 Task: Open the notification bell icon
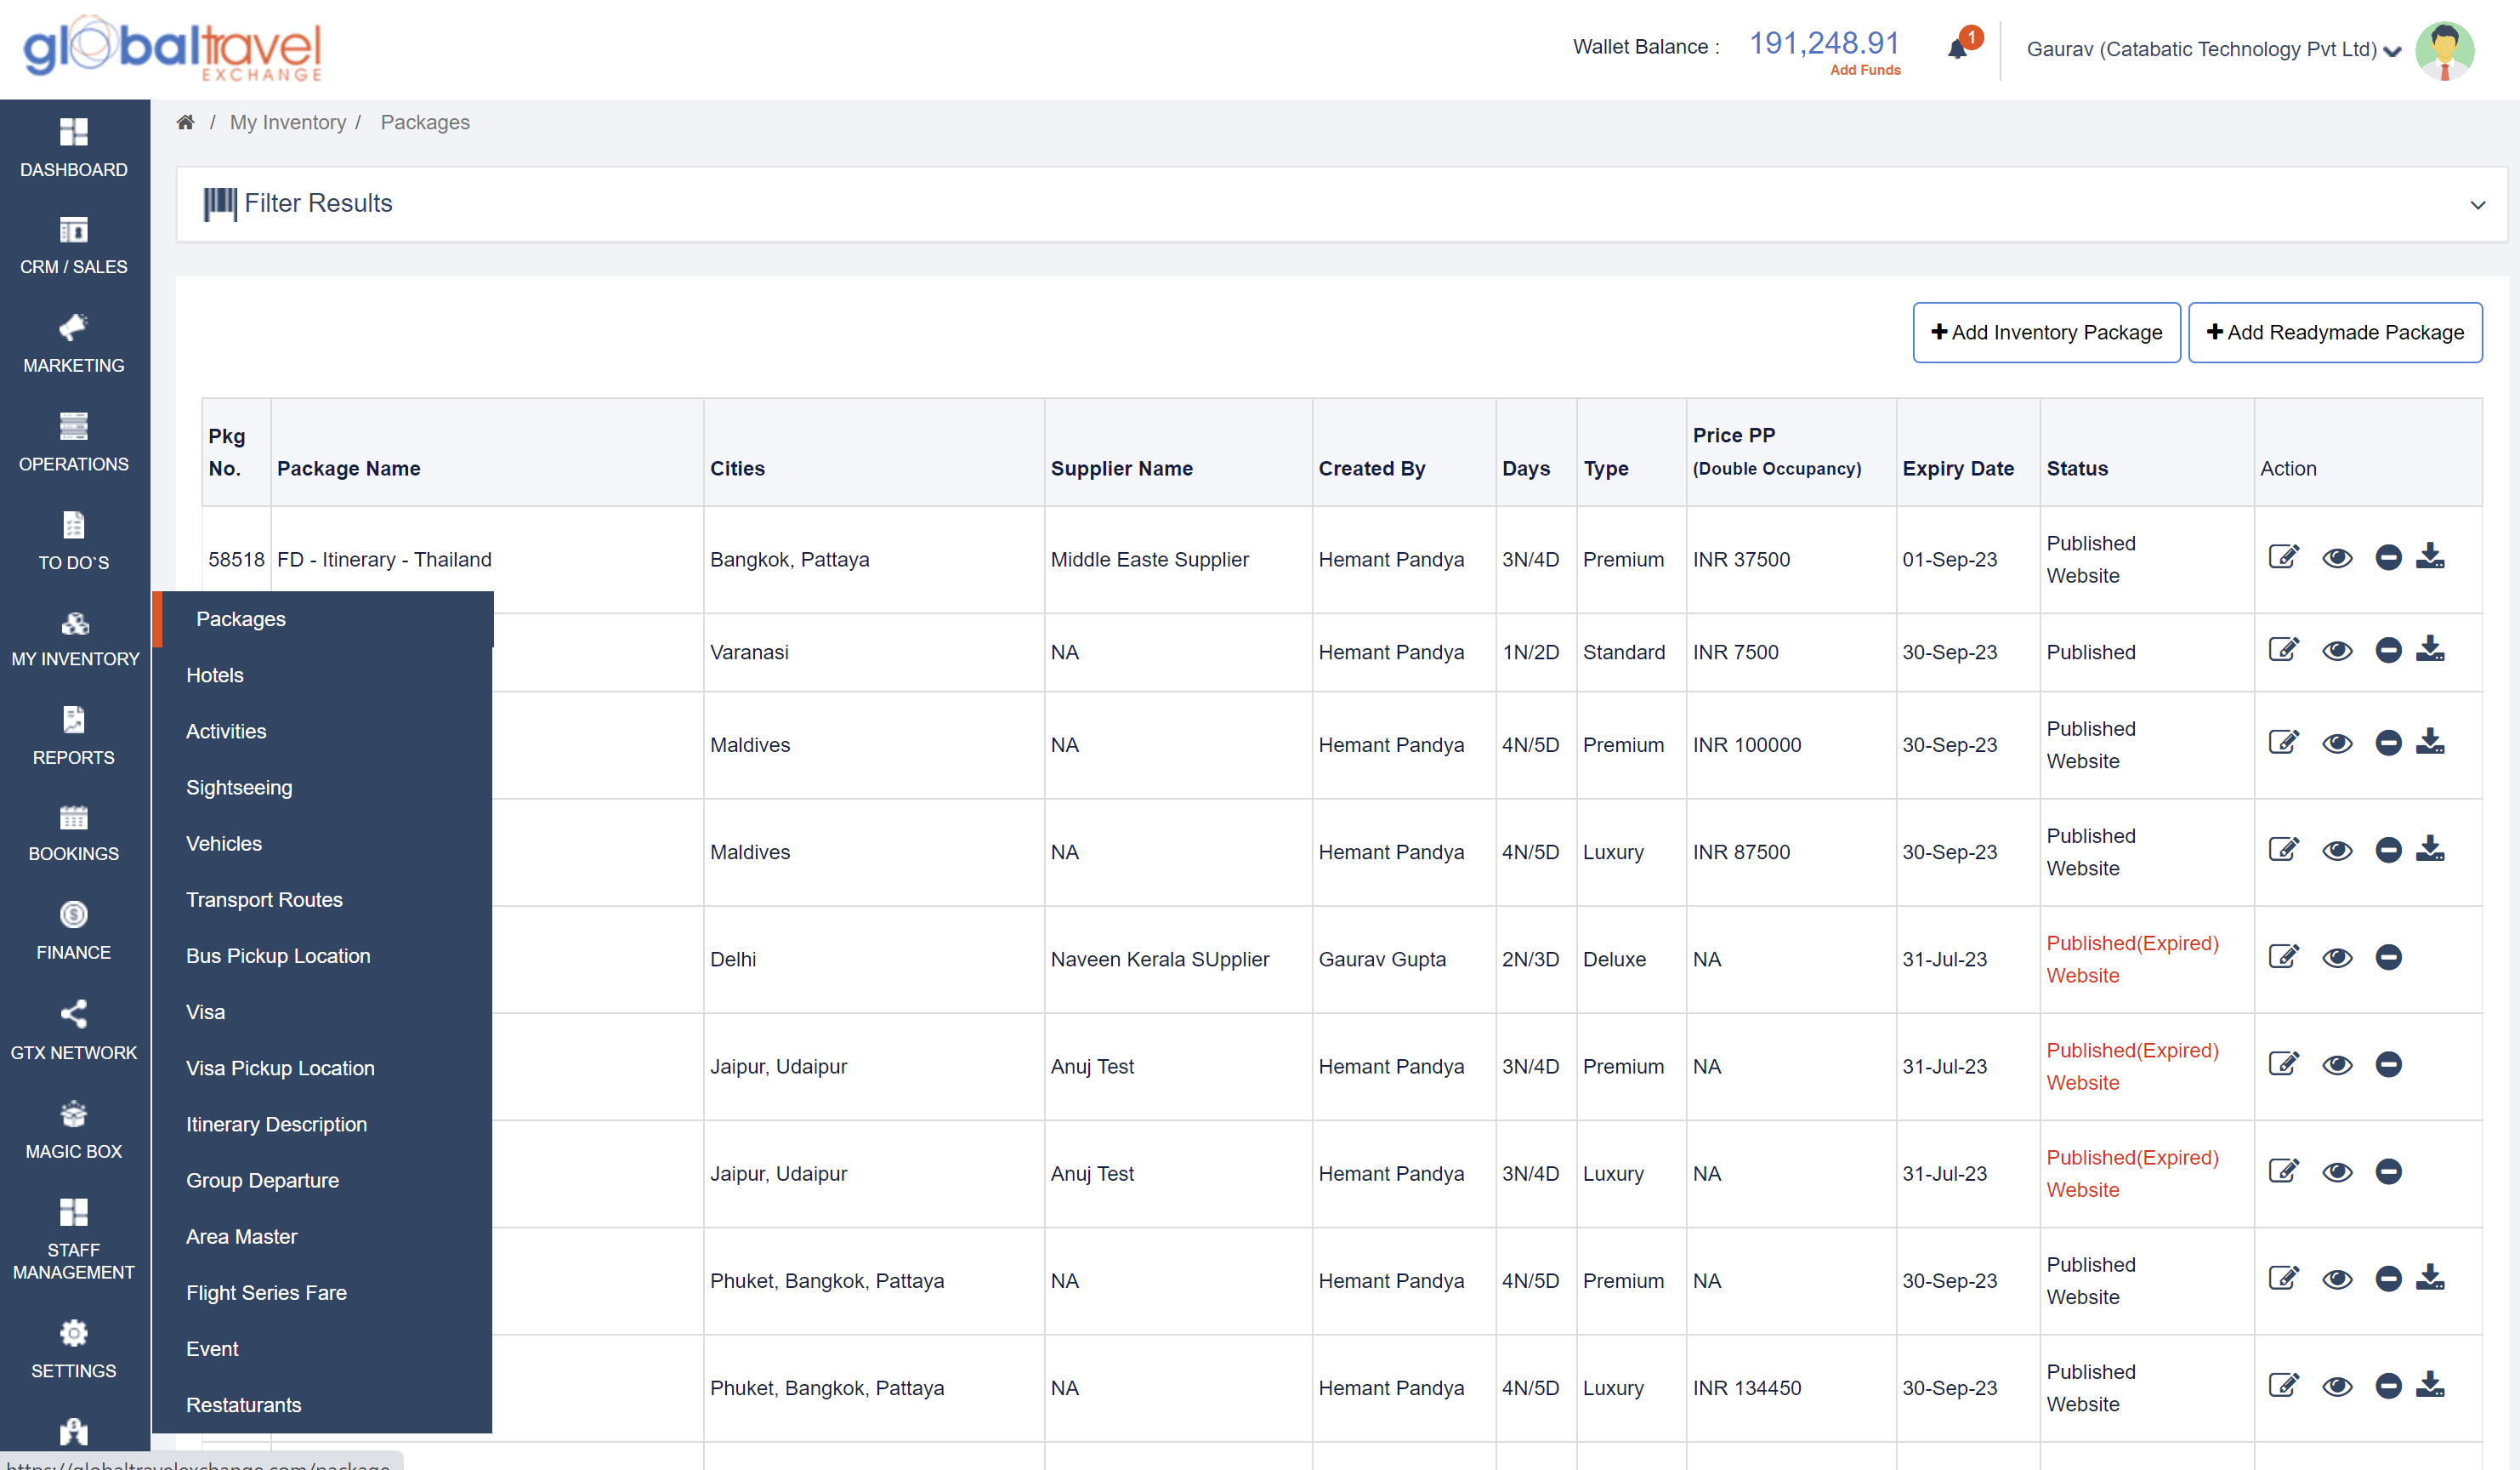1957,49
